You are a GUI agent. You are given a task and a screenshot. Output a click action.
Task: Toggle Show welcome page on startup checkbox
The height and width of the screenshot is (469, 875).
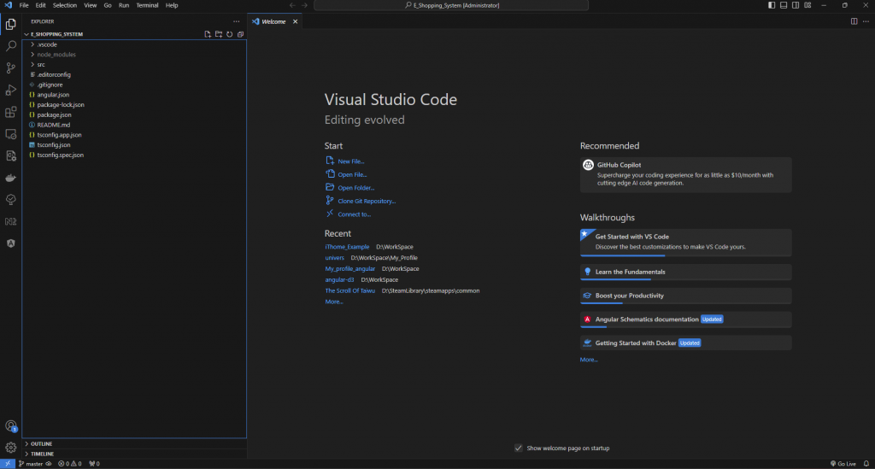point(519,448)
